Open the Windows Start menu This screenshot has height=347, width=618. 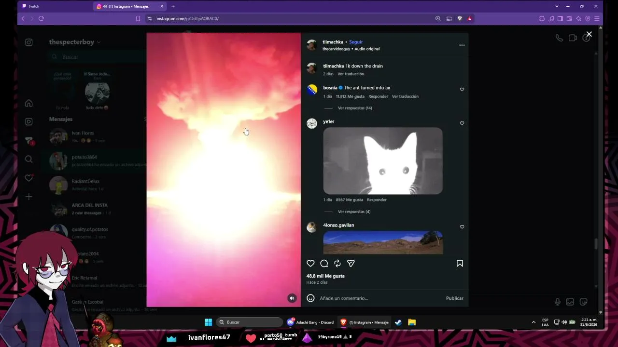pos(208,322)
